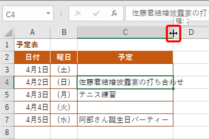Viewport: 209px width, 139px height.
Task: Select row 8 header
Action: click(7, 132)
